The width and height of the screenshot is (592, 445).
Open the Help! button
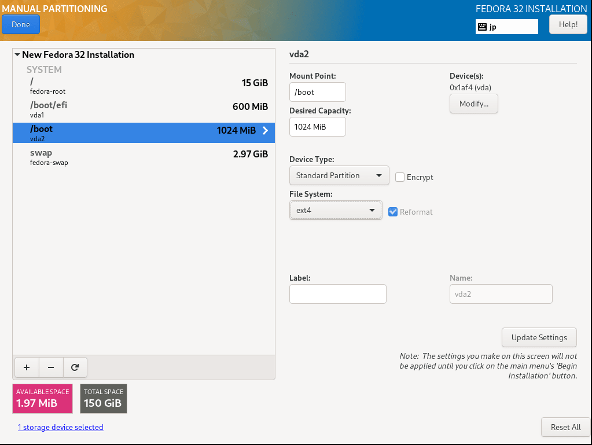tap(568, 24)
